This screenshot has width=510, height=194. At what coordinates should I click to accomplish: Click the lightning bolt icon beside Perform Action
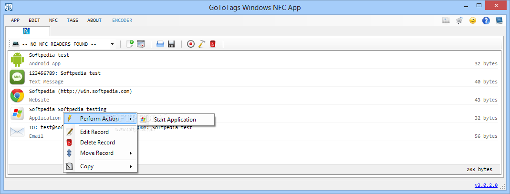point(69,119)
